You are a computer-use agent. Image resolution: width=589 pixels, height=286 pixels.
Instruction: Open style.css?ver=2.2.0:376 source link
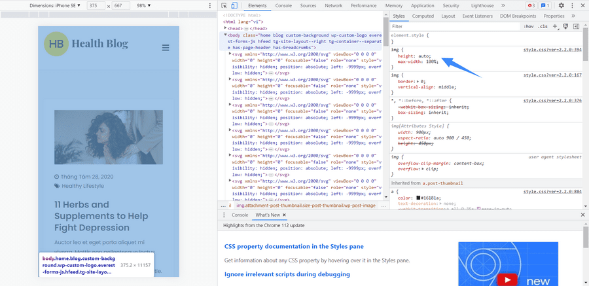(552, 100)
